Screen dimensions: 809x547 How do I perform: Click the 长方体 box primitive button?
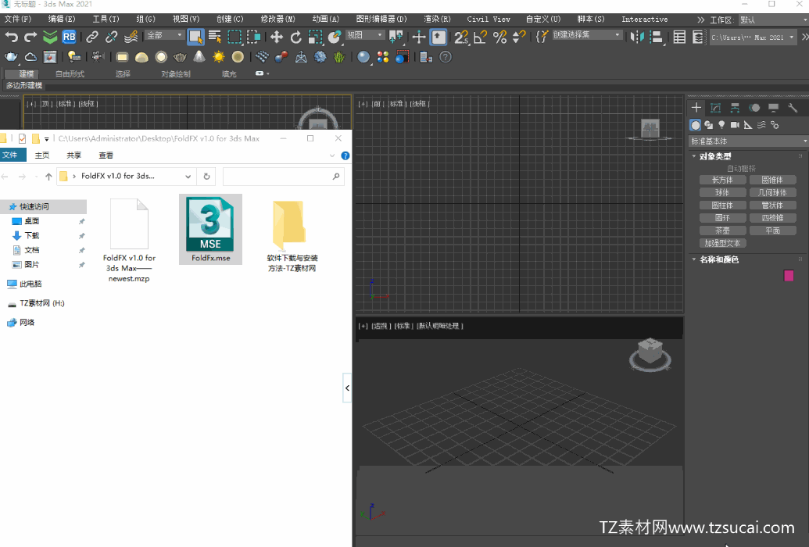pyautogui.click(x=721, y=180)
